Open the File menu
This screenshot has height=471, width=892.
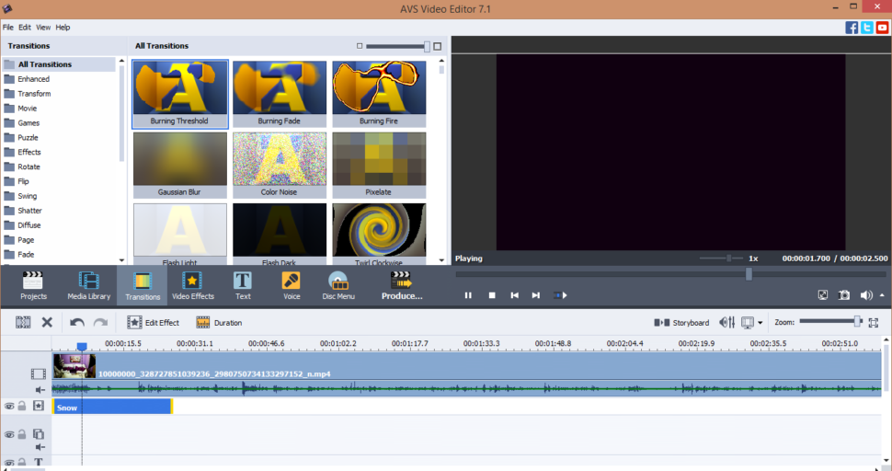[8, 28]
